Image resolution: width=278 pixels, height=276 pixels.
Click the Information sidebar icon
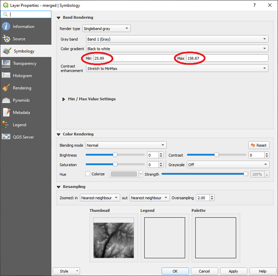(x=6, y=26)
